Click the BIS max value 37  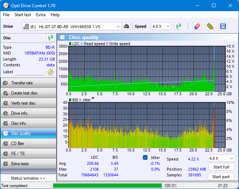116,169
